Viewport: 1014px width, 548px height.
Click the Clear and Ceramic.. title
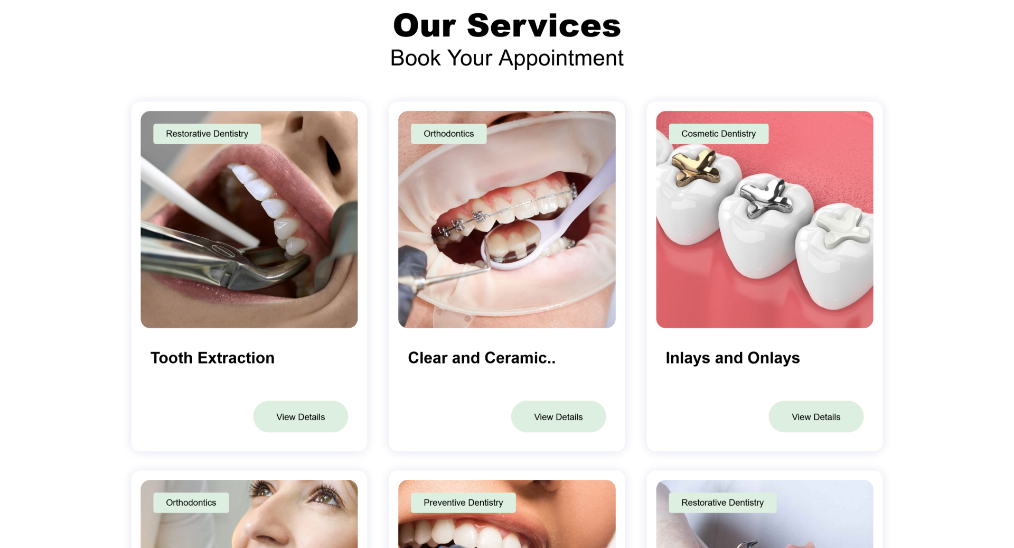482,358
